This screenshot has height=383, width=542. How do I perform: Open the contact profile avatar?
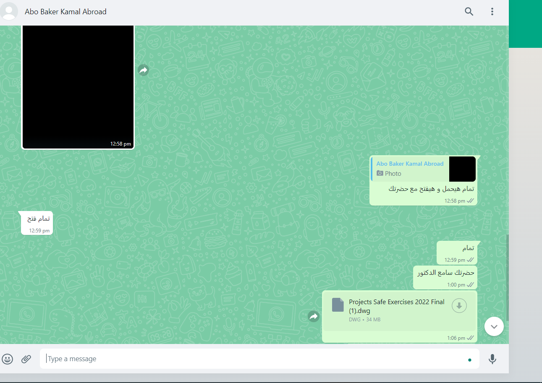[x=9, y=11]
